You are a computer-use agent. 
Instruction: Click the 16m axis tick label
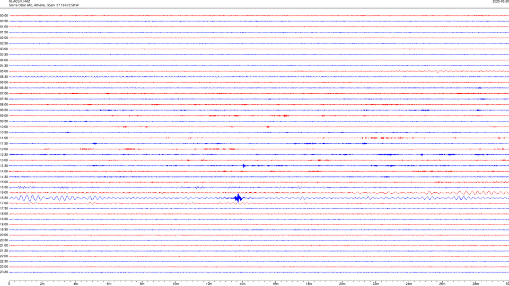pos(276,284)
